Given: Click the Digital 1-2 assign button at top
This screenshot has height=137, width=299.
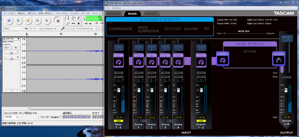Looking at the screenshot, I should click(119, 48).
